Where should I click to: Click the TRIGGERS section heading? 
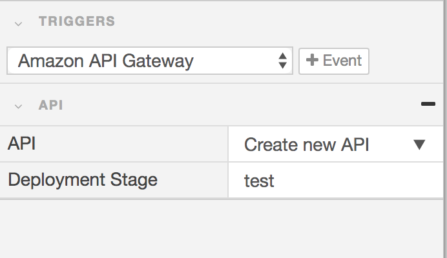tap(77, 21)
